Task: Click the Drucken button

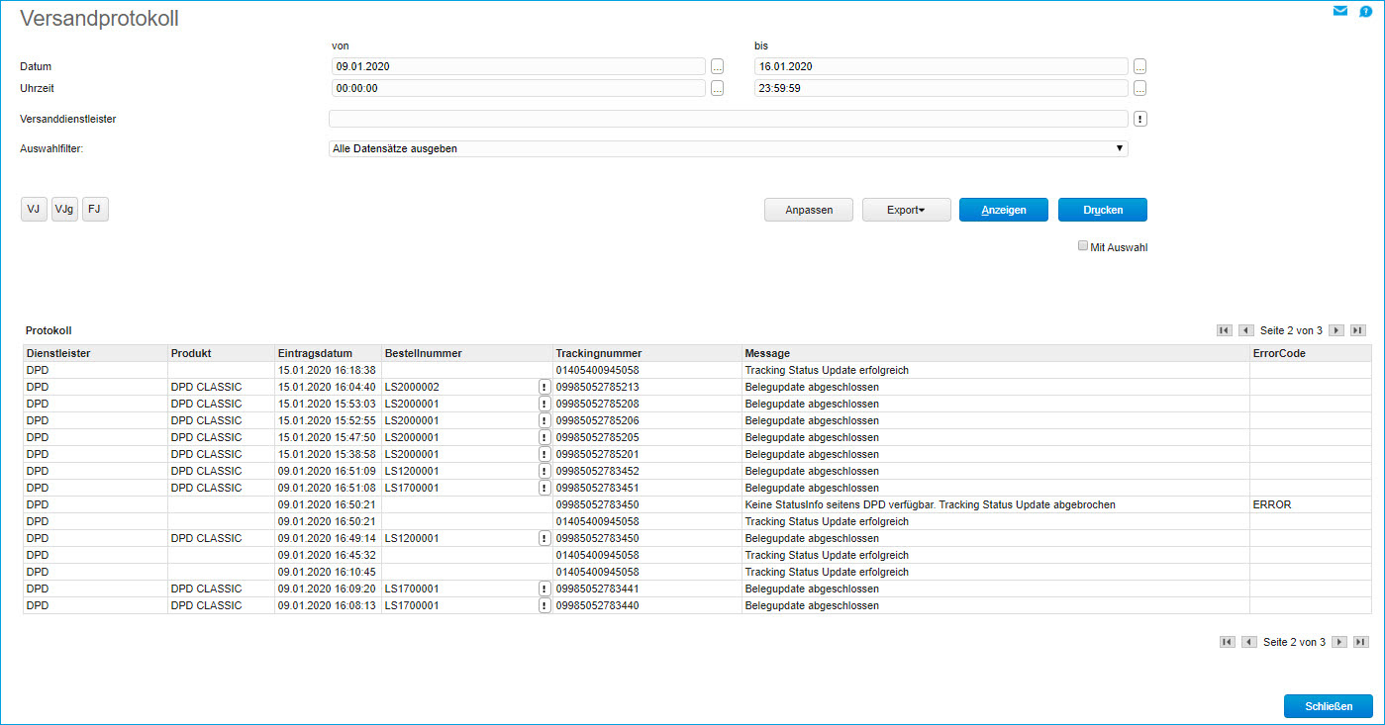Action: point(1103,210)
